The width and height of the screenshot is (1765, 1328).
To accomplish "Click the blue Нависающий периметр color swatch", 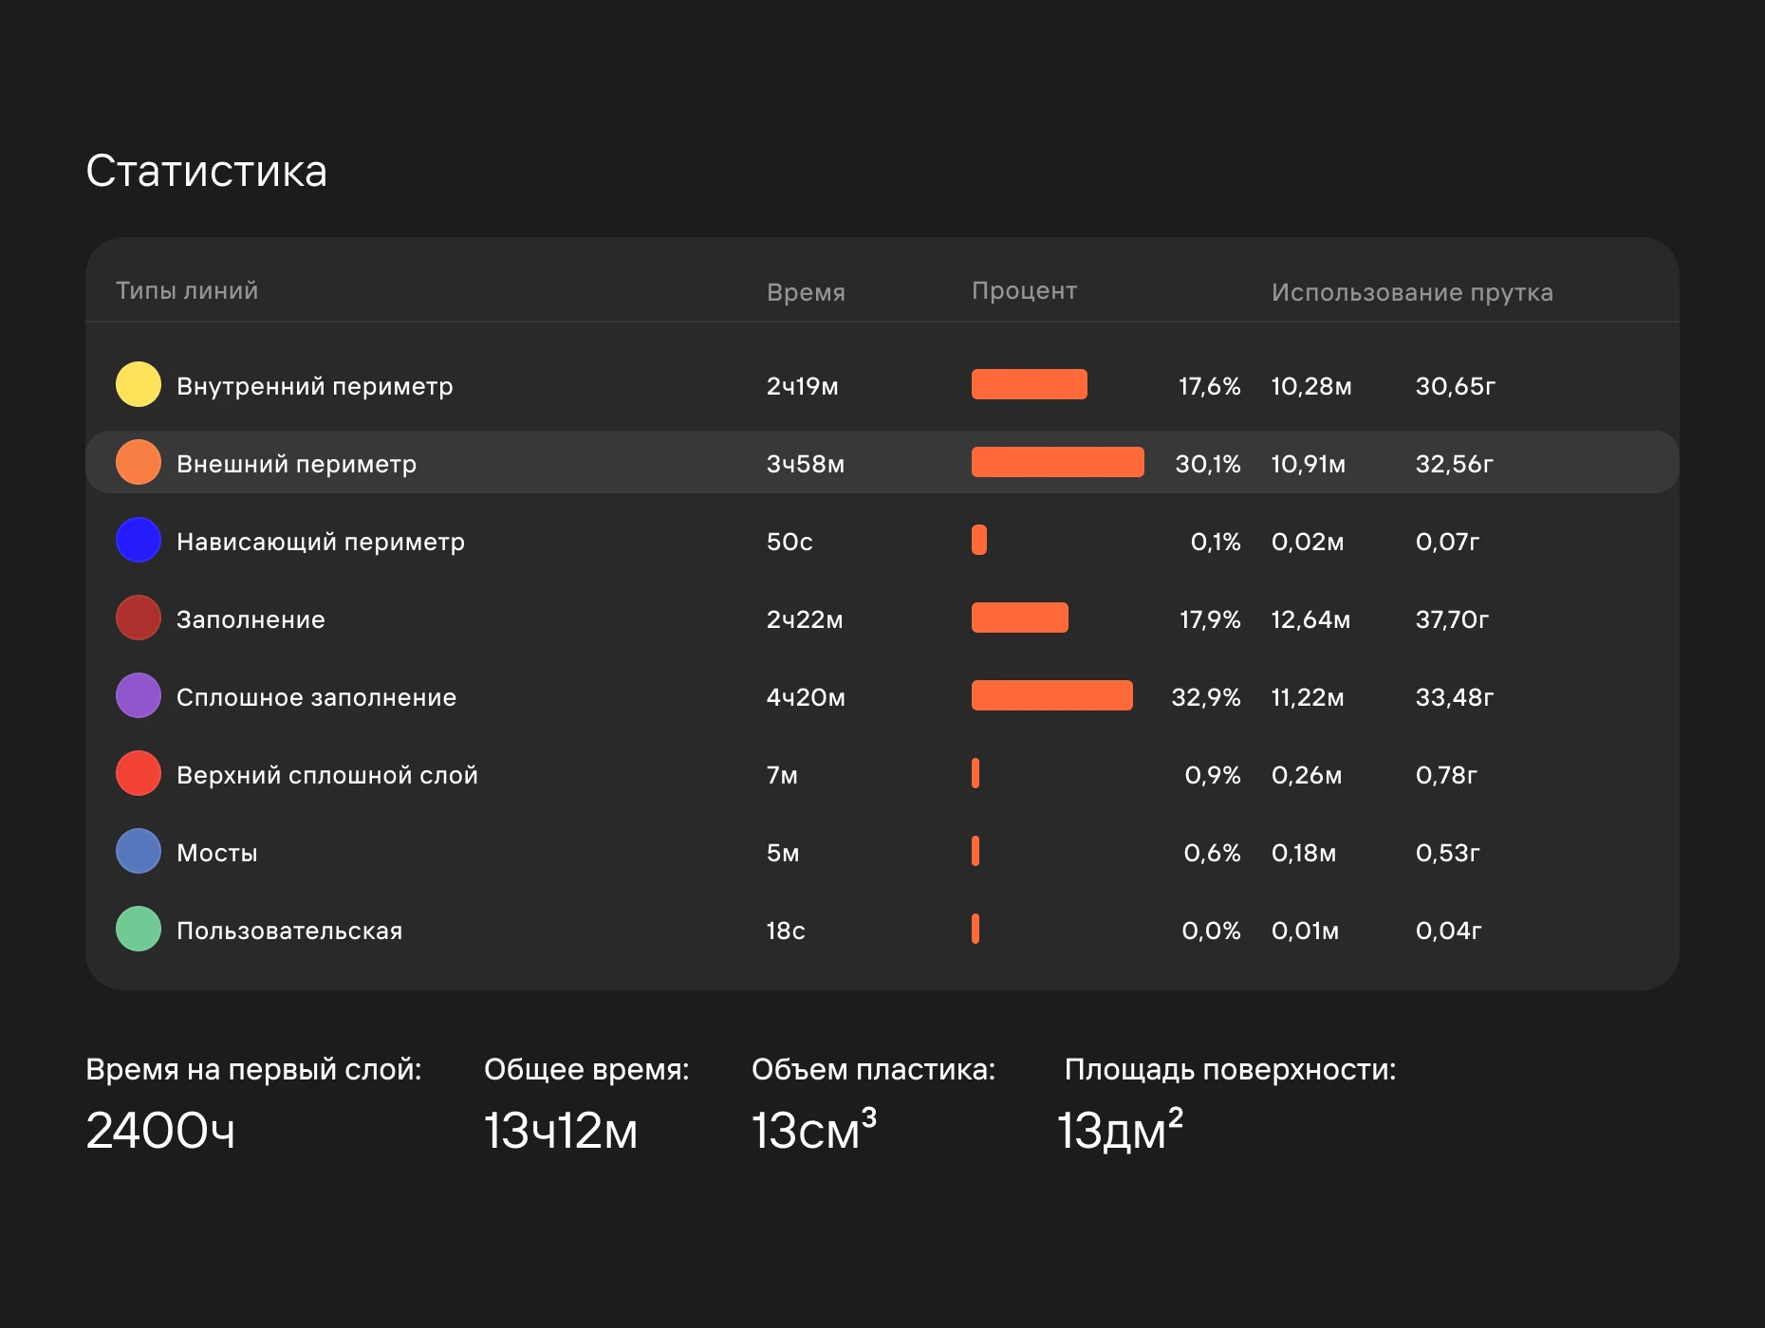I will [x=139, y=540].
